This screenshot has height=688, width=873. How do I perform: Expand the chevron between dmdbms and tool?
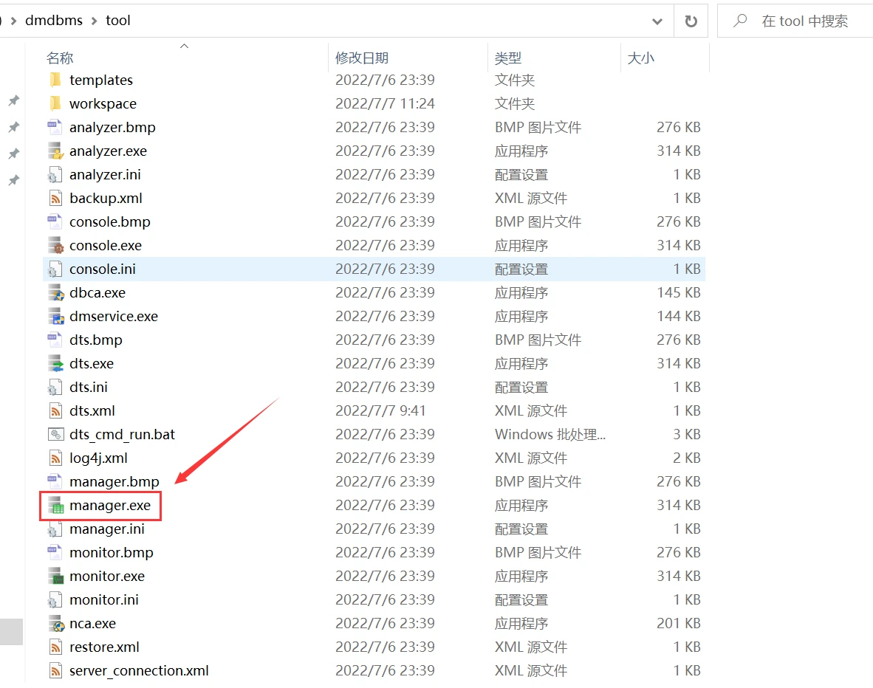coord(95,21)
